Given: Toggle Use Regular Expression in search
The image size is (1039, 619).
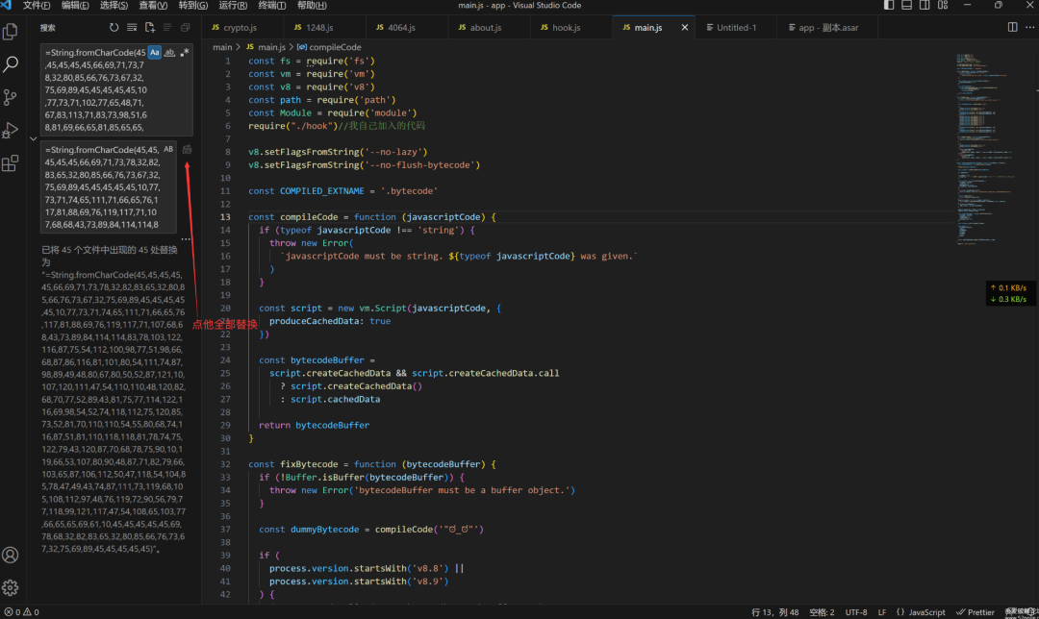Looking at the screenshot, I should [185, 52].
